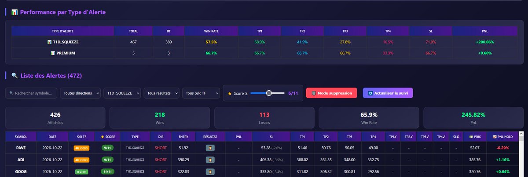Viewport: 528px width, 177px height.
Task: Open the Tous S/R TF dropdown
Action: coord(200,93)
